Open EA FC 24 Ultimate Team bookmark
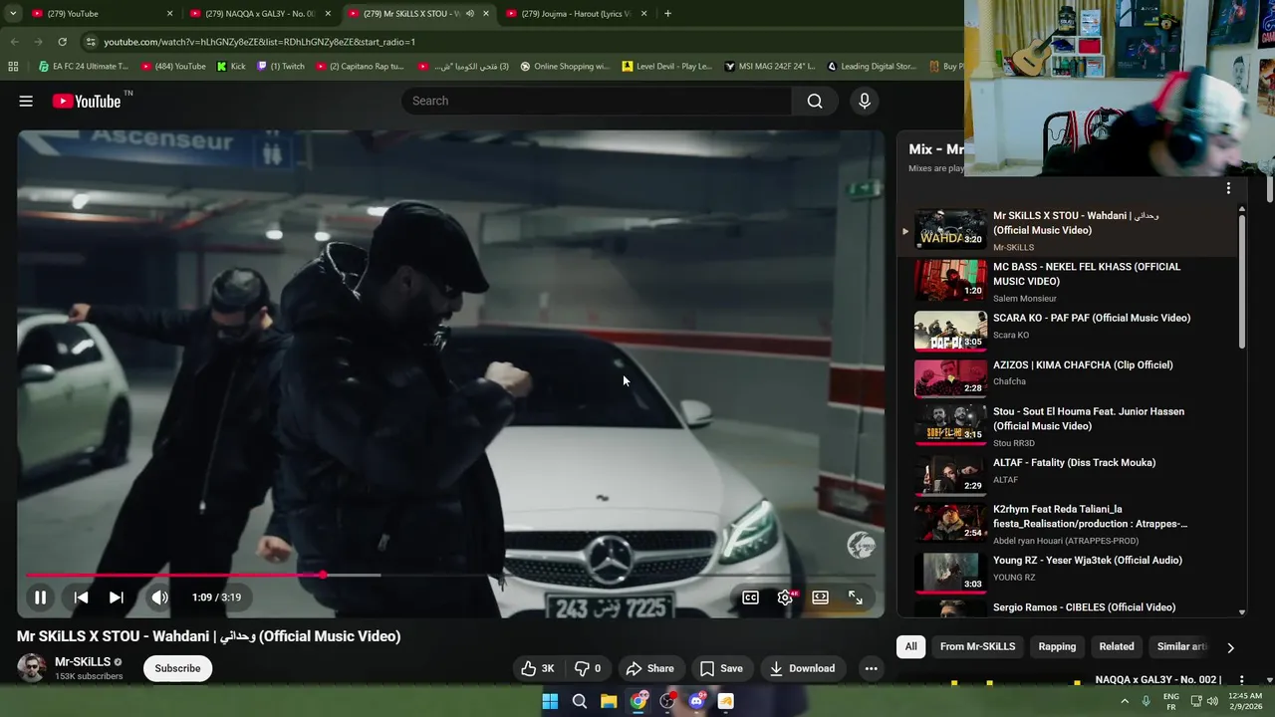The image size is (1275, 717). point(84,67)
